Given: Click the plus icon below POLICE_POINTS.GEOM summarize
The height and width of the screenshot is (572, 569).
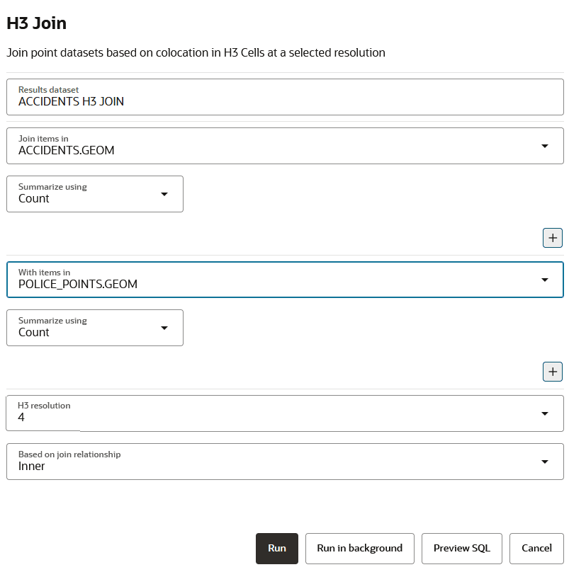Looking at the screenshot, I should 552,371.
